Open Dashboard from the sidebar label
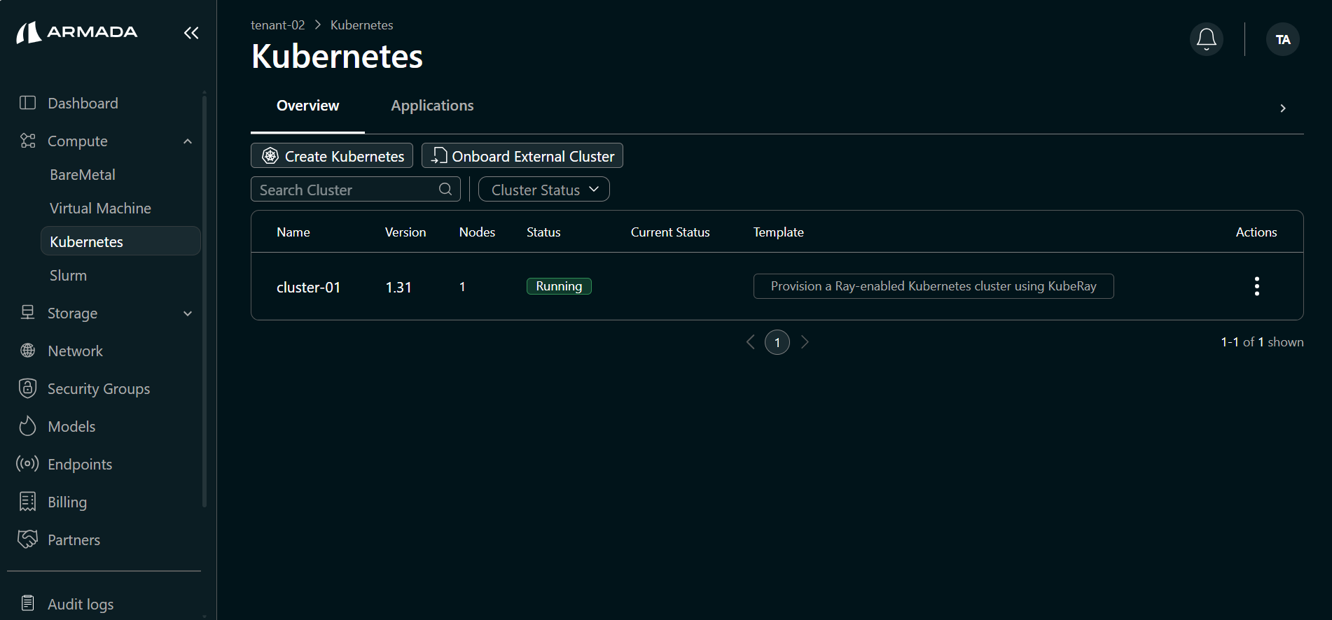Viewport: 1332px width, 620px height. 83,104
